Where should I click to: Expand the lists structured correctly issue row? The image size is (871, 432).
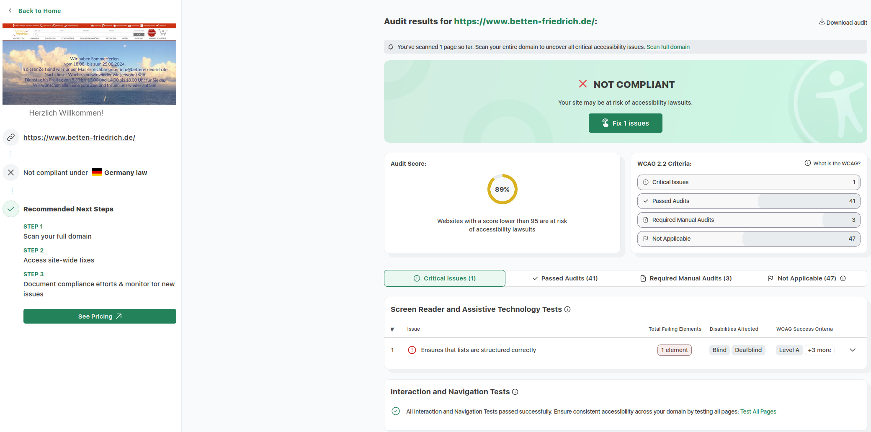tap(852, 350)
